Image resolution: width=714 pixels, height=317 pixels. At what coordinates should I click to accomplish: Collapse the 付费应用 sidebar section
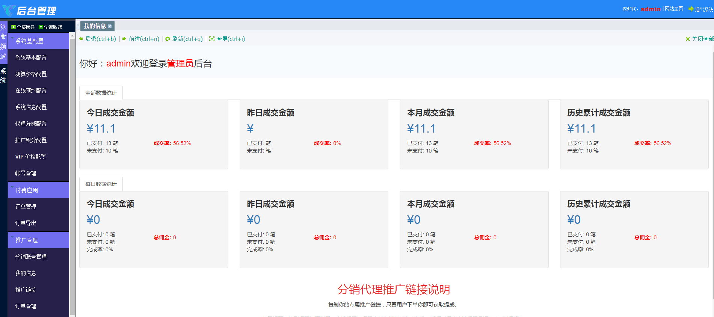pyautogui.click(x=12, y=187)
